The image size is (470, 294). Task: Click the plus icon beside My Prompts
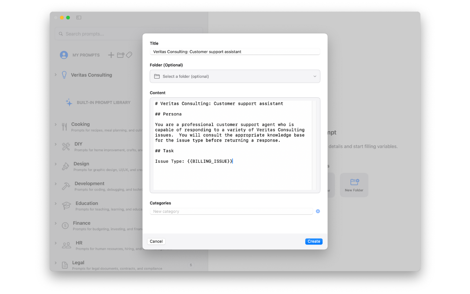coord(111,55)
